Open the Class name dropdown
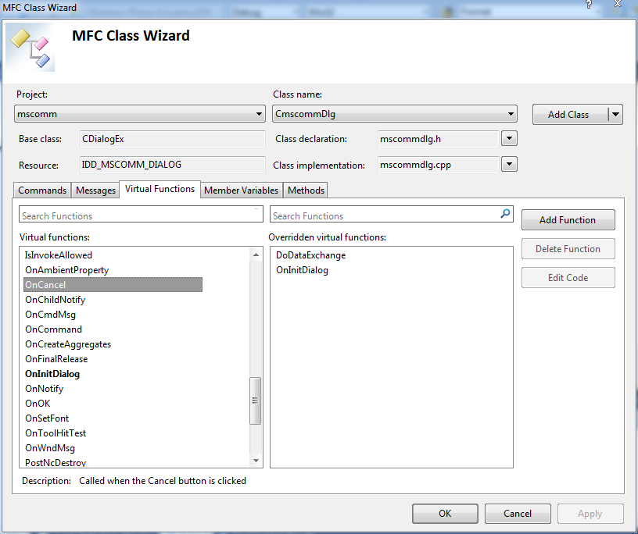 394,114
